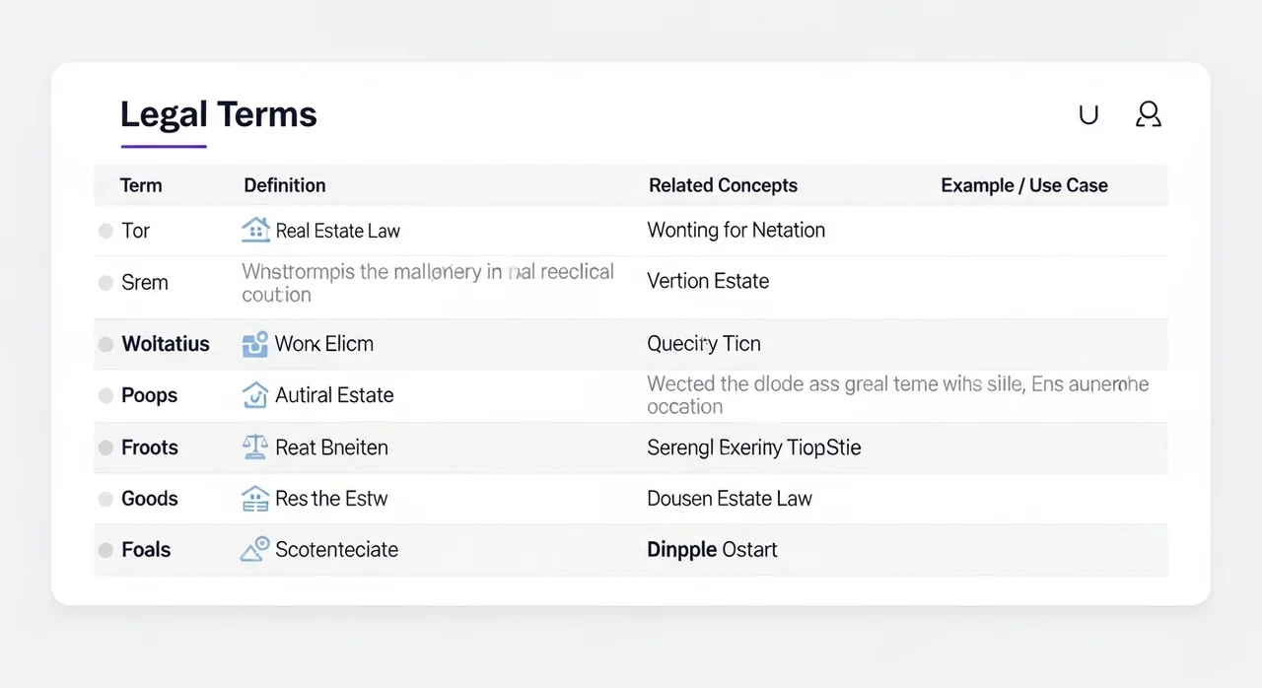Click house icon beside Real Estate Law
Viewport: 1262px width, 688px height.
(255, 231)
